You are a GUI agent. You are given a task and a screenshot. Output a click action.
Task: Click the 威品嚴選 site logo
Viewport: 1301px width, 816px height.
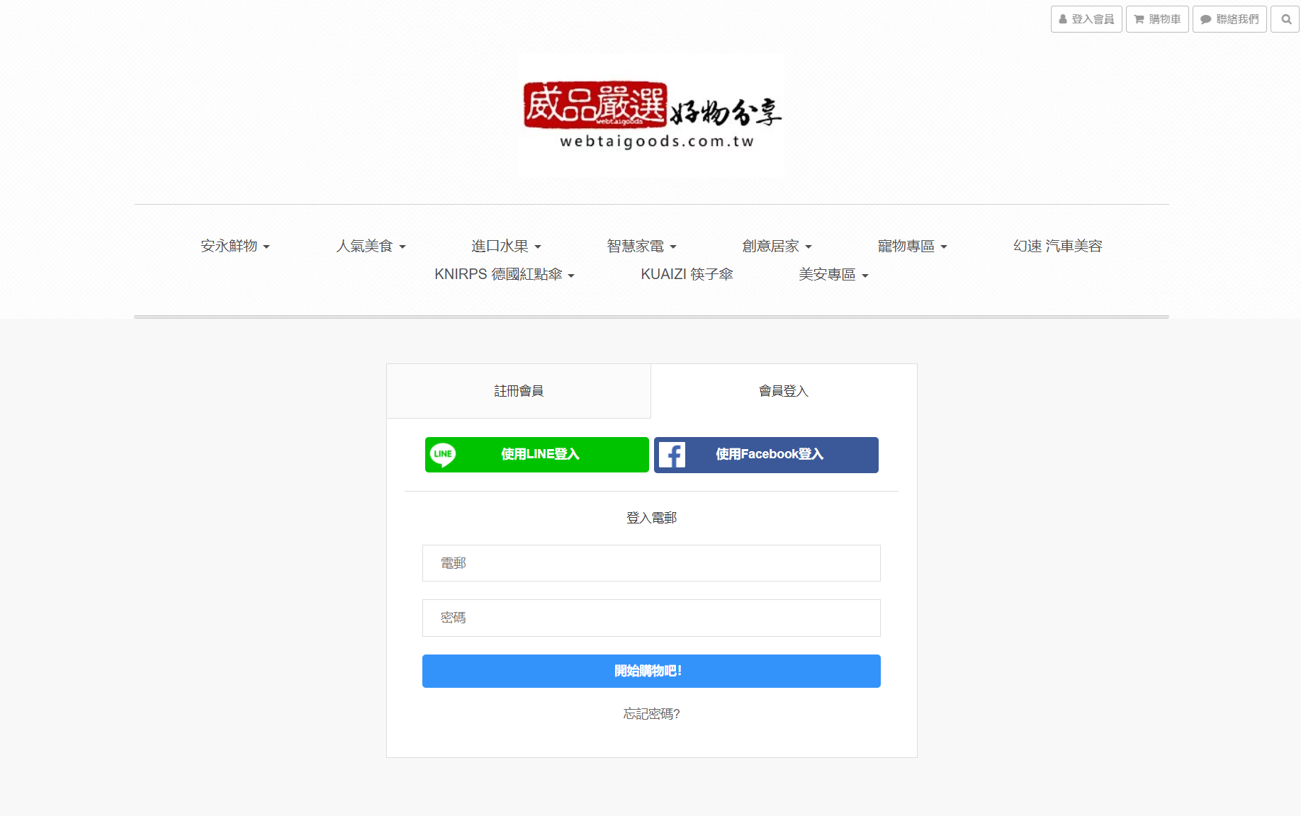click(651, 115)
